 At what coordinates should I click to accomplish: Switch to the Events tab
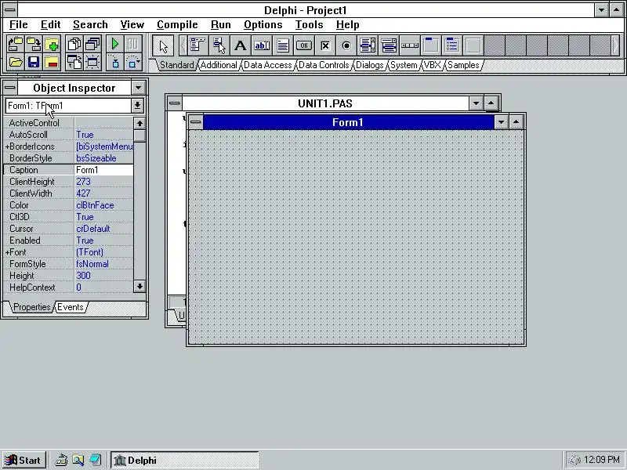coord(71,307)
